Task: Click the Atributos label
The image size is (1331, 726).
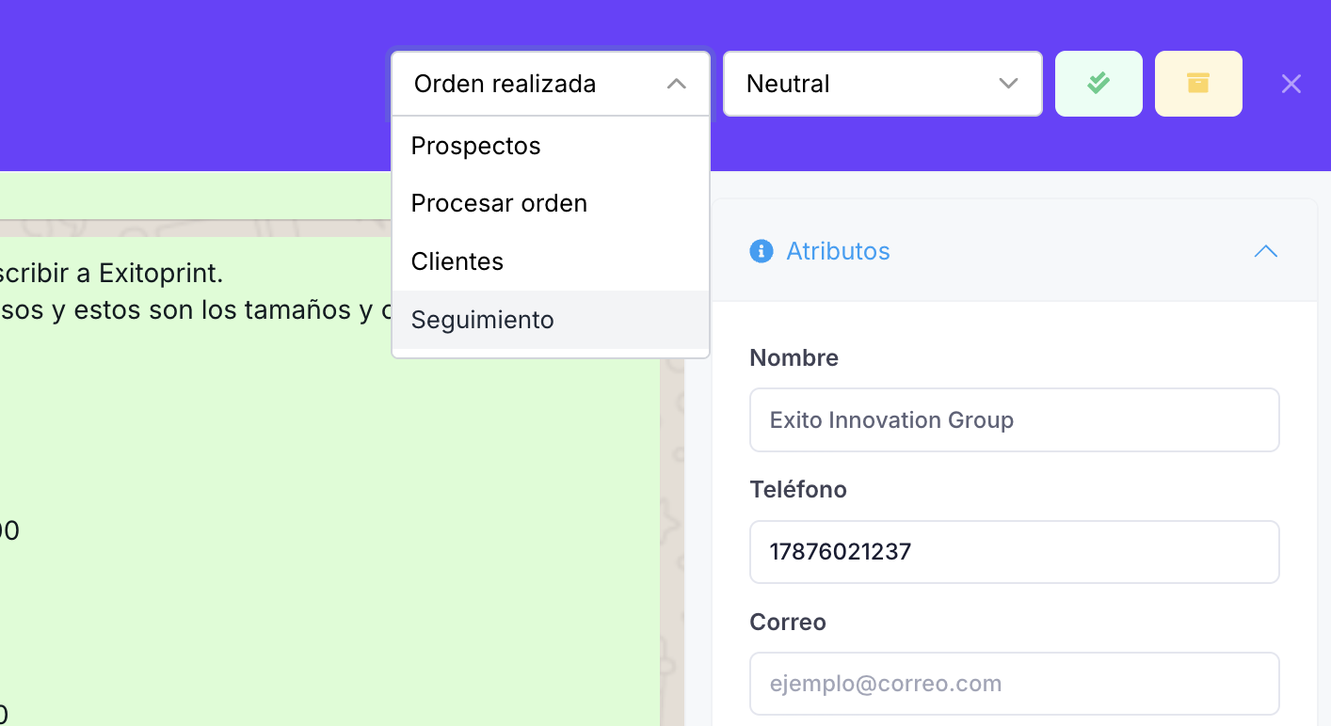Action: pyautogui.click(x=838, y=251)
